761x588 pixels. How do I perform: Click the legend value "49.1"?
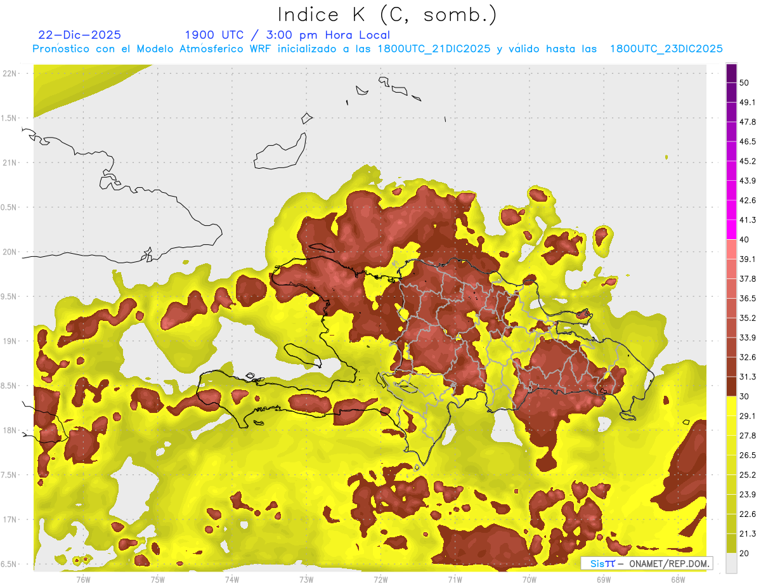(x=748, y=102)
